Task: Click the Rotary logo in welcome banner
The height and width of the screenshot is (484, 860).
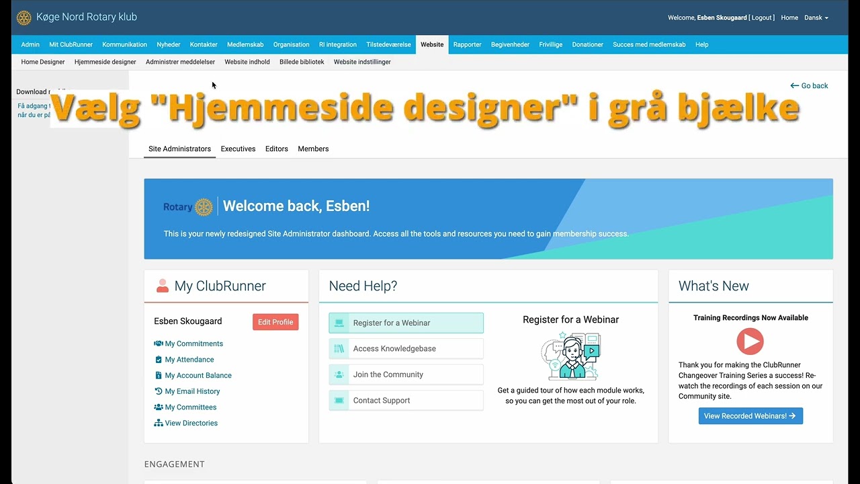Action: coord(188,206)
